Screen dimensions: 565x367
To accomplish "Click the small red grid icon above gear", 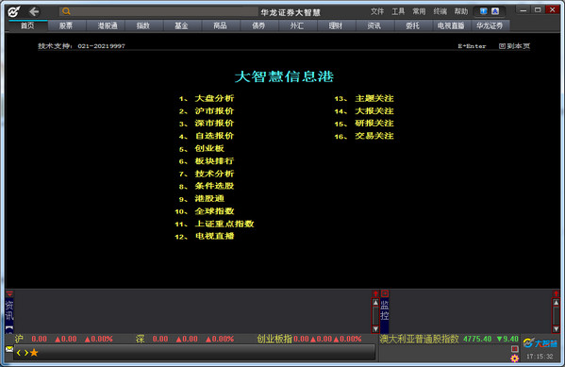I will (515, 349).
